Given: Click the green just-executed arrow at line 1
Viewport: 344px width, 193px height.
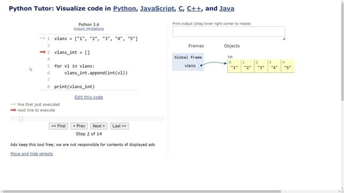Looking at the screenshot, I should click(x=42, y=38).
